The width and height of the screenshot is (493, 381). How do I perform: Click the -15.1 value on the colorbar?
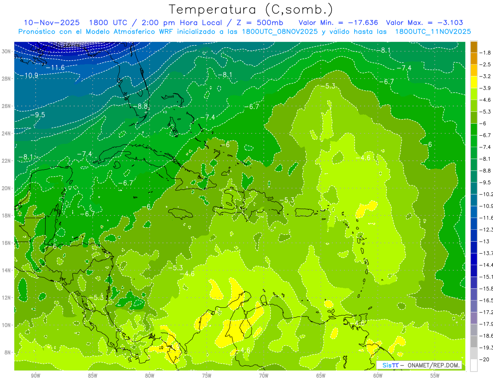pos(486,277)
